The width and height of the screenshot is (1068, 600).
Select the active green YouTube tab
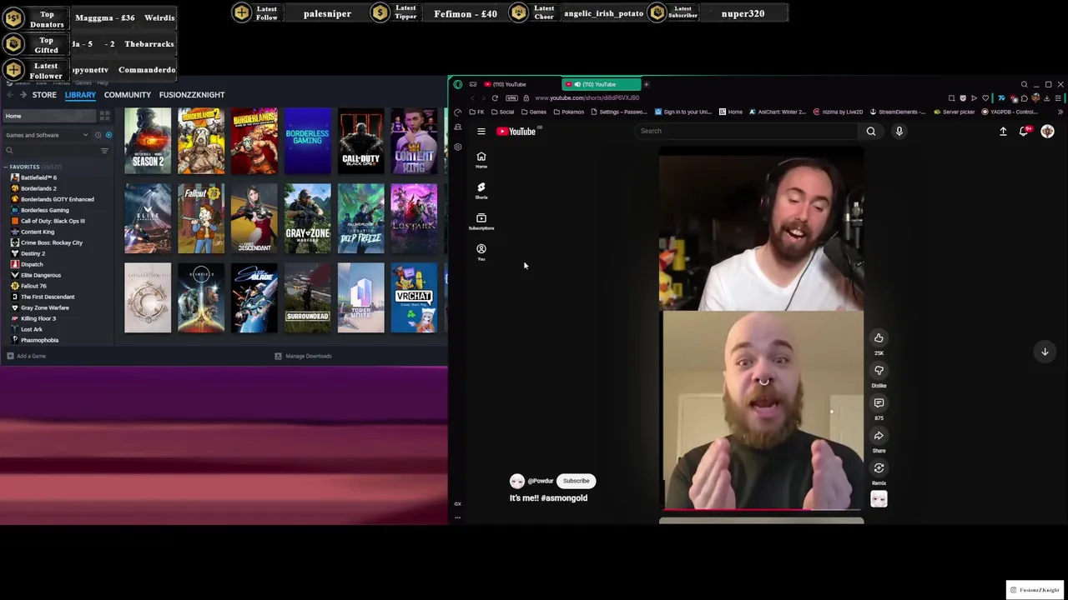coord(601,84)
